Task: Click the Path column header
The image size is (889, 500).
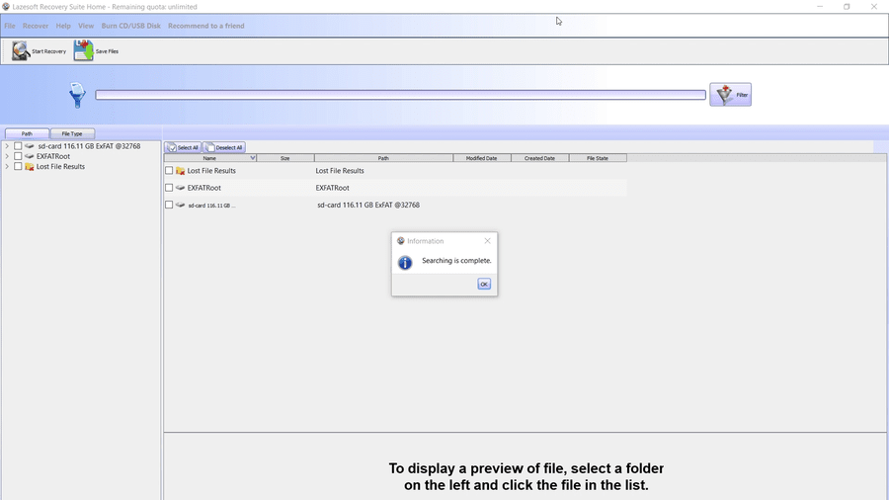Action: (x=383, y=158)
